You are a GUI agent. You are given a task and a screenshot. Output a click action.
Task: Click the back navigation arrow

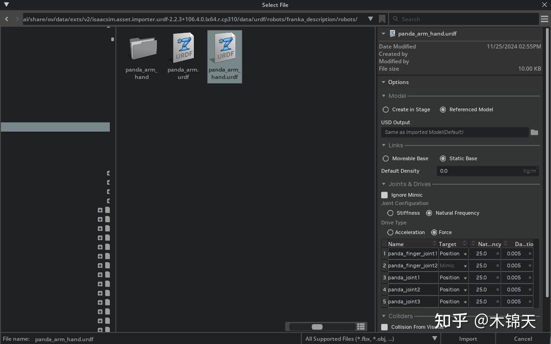[x=6, y=19]
